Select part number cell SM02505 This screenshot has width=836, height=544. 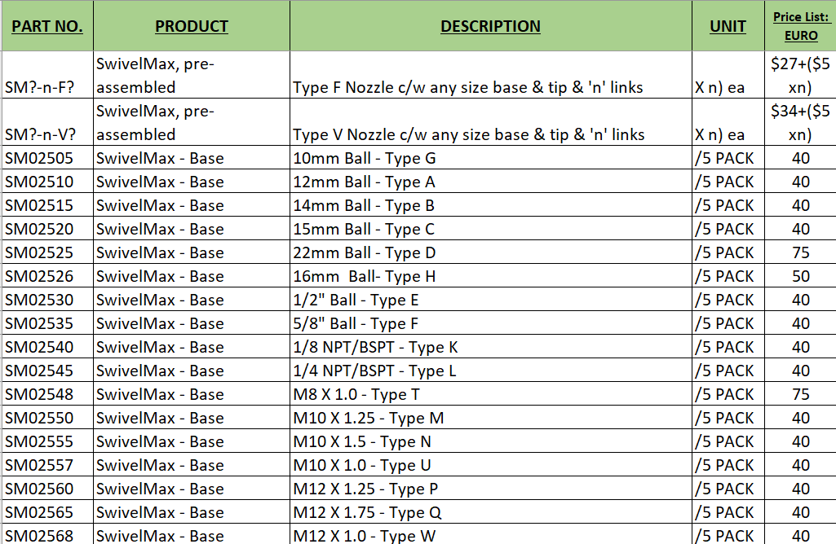pyautogui.click(x=47, y=158)
